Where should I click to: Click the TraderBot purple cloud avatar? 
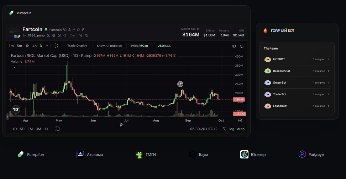pos(268,94)
